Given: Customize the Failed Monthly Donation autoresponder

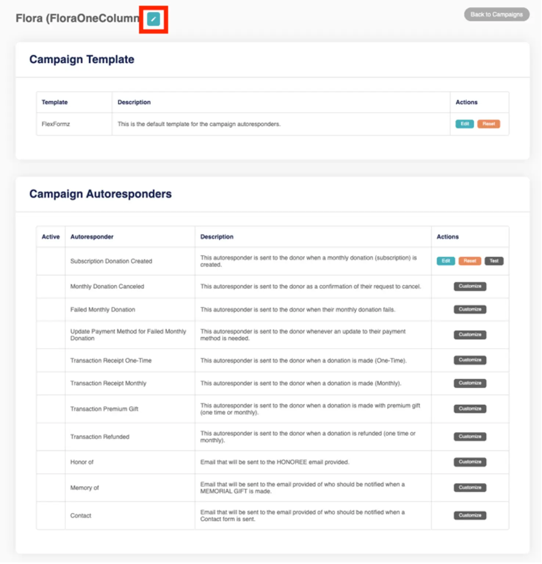Looking at the screenshot, I should (x=470, y=309).
